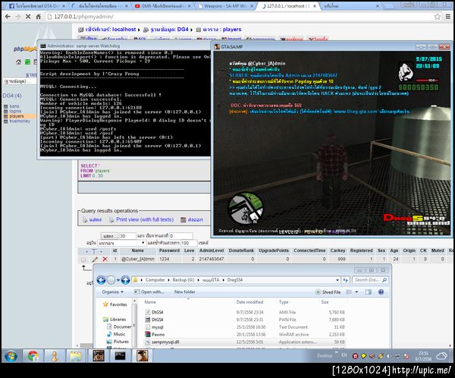The height and width of the screenshot is (378, 455).
Task: Open the localhost server breadcrumb link
Action: click(x=110, y=30)
